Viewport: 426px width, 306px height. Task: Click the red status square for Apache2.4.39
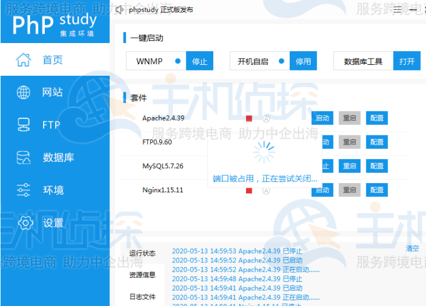click(249, 118)
